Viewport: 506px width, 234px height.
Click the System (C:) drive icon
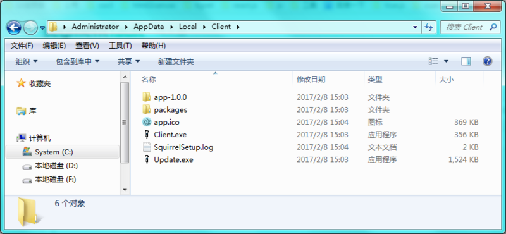click(x=27, y=152)
